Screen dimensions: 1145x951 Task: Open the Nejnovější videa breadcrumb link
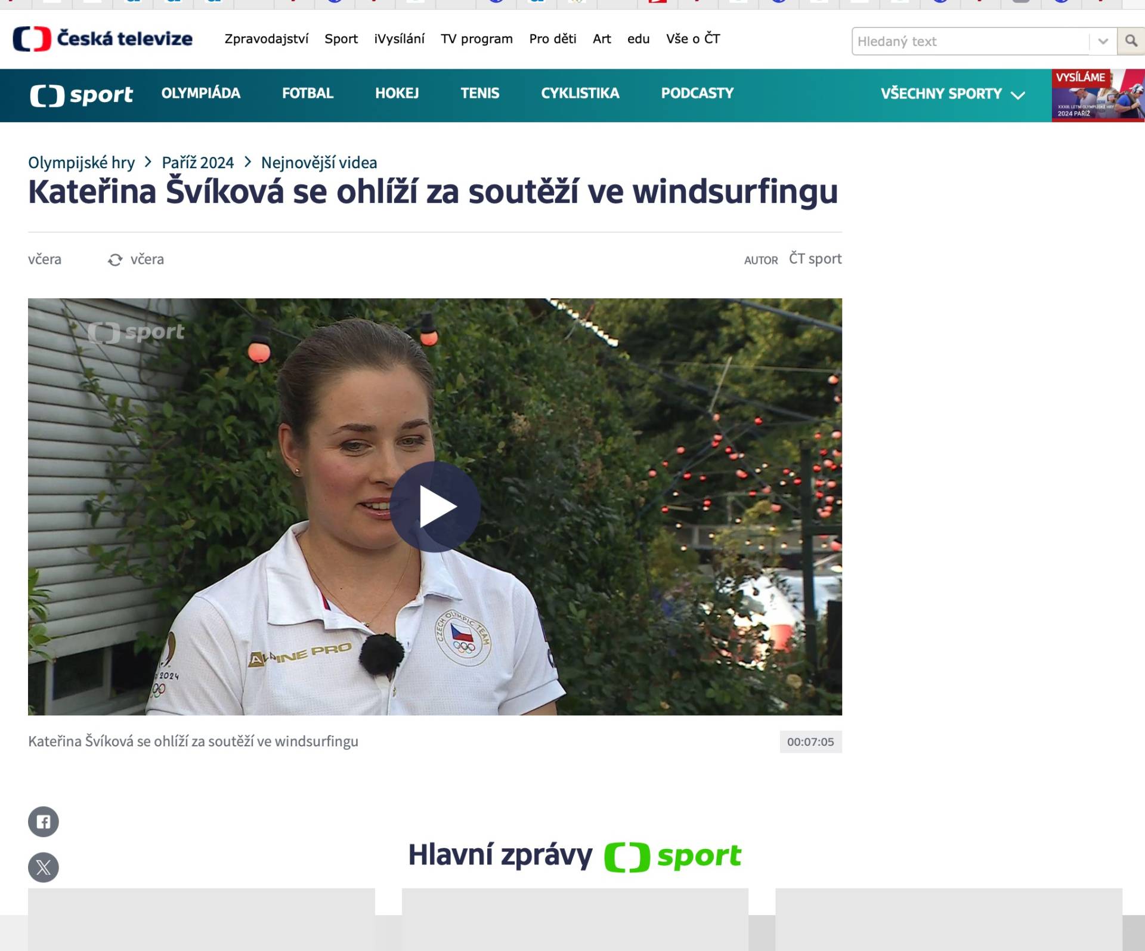point(318,162)
